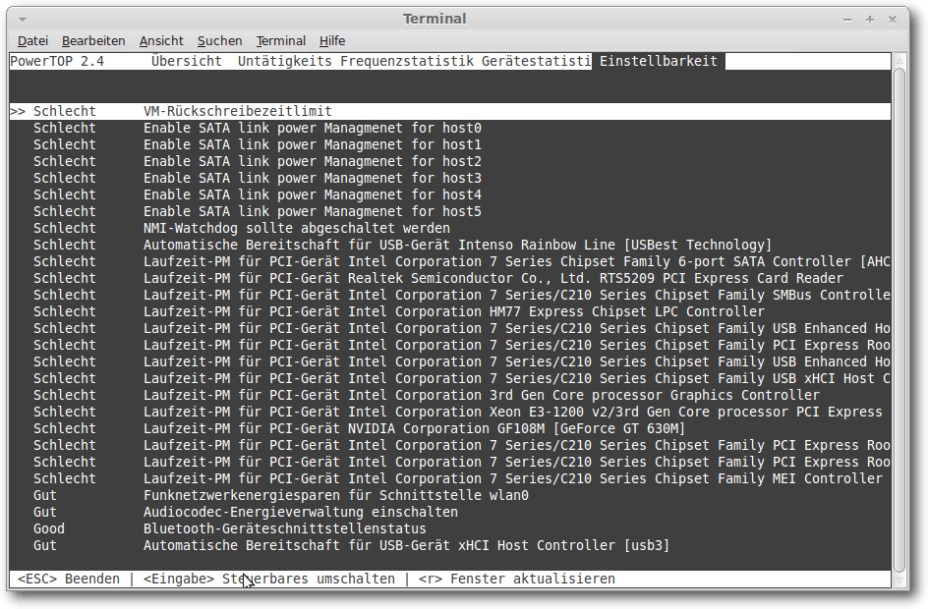Minimize the Terminal window

coord(847,20)
